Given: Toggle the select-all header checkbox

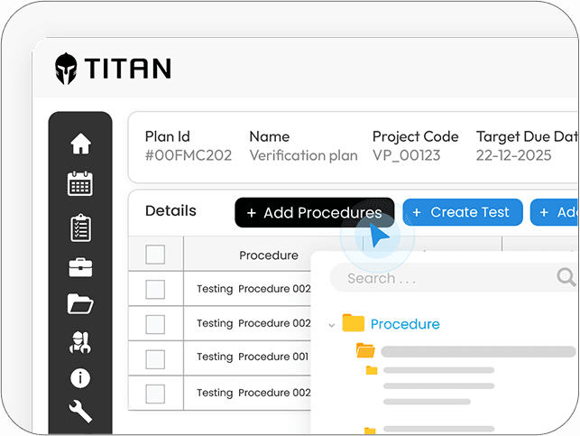Looking at the screenshot, I should (155, 255).
